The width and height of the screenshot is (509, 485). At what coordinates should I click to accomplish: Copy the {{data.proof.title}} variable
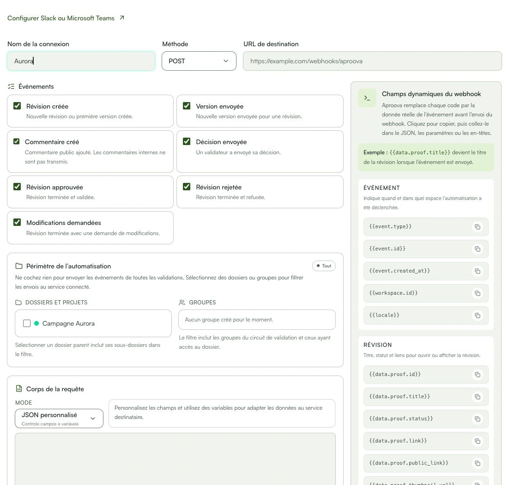tap(477, 397)
